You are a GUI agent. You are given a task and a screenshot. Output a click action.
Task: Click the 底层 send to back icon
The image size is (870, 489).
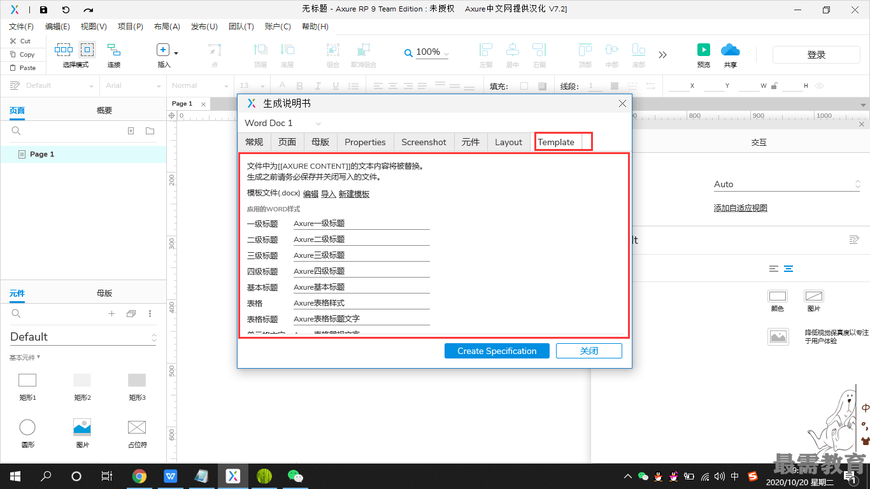(x=287, y=50)
